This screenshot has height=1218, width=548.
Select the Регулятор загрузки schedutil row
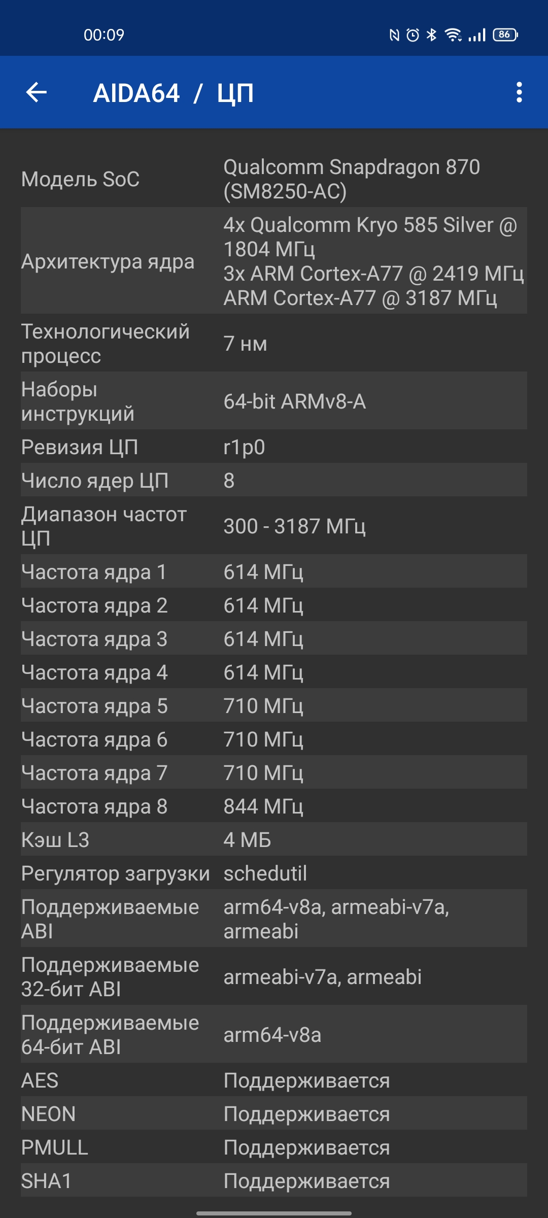(x=274, y=873)
